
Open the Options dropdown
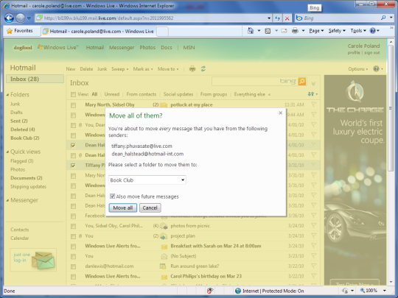coord(358,69)
